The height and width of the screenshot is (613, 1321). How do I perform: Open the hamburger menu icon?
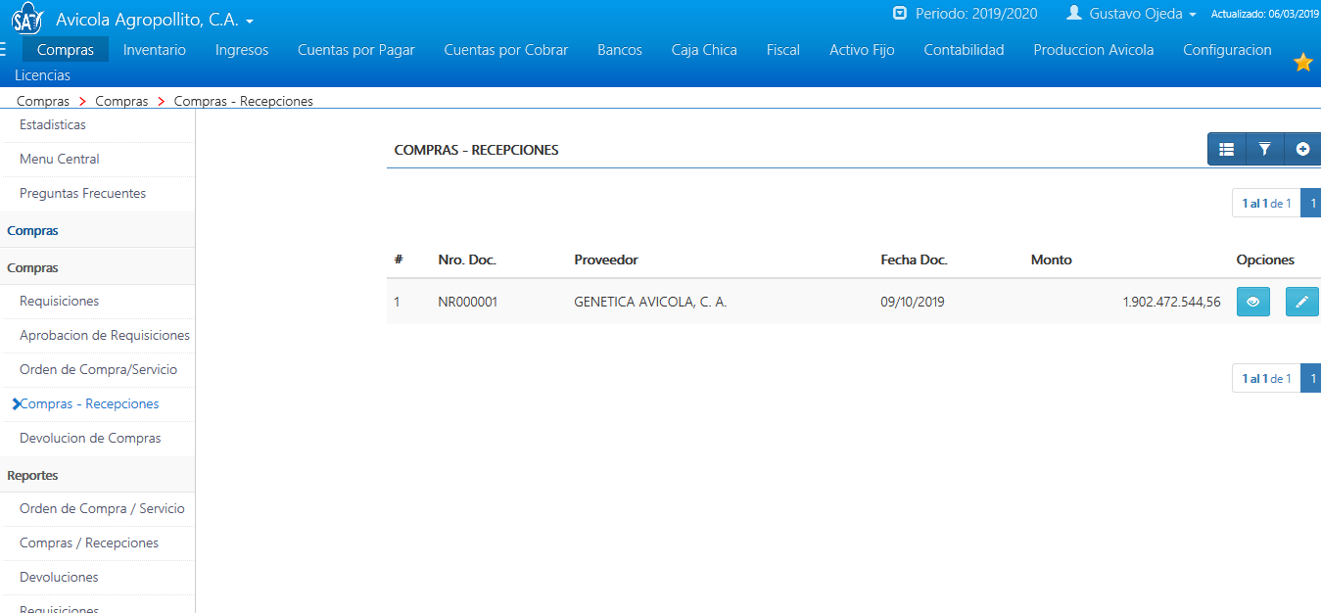4,49
